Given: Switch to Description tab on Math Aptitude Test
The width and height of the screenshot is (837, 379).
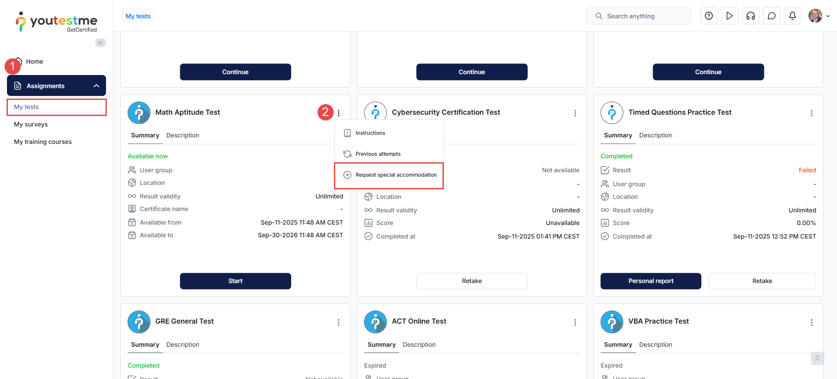Looking at the screenshot, I should click(x=182, y=135).
